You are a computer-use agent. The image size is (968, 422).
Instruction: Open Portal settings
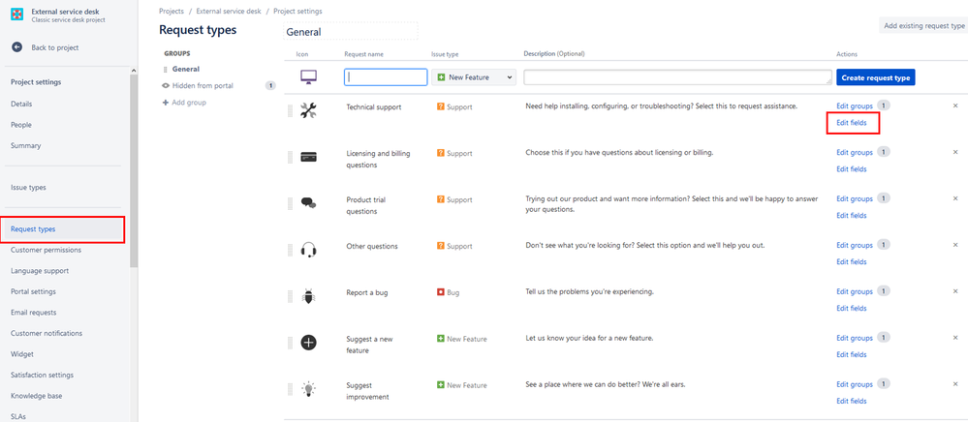click(x=33, y=292)
